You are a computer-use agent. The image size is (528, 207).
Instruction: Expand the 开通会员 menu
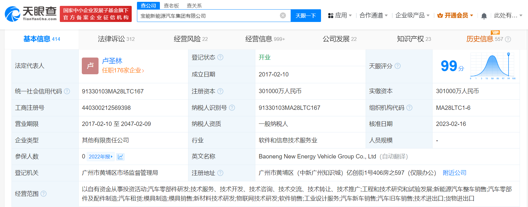(x=455, y=15)
